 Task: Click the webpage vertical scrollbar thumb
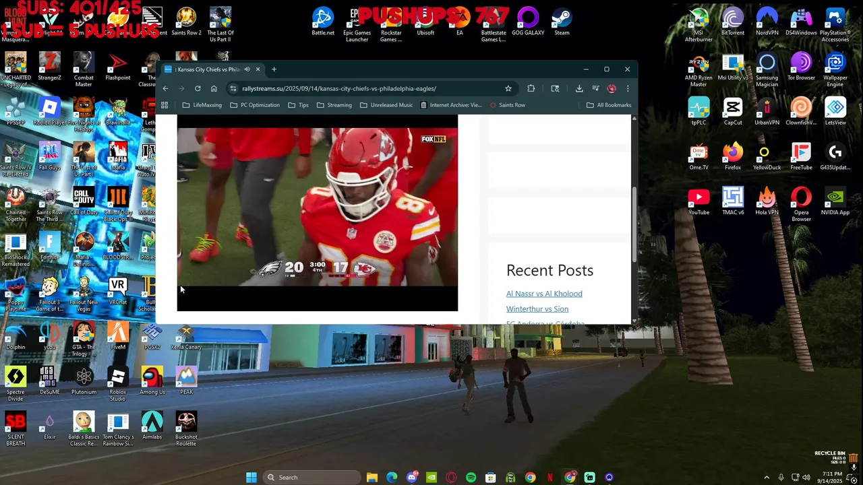click(x=634, y=224)
